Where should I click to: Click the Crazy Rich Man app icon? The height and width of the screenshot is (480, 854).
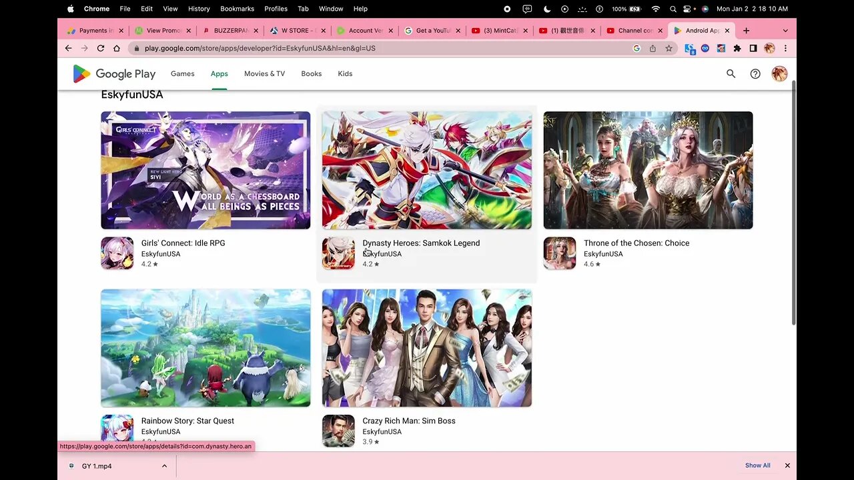(338, 431)
